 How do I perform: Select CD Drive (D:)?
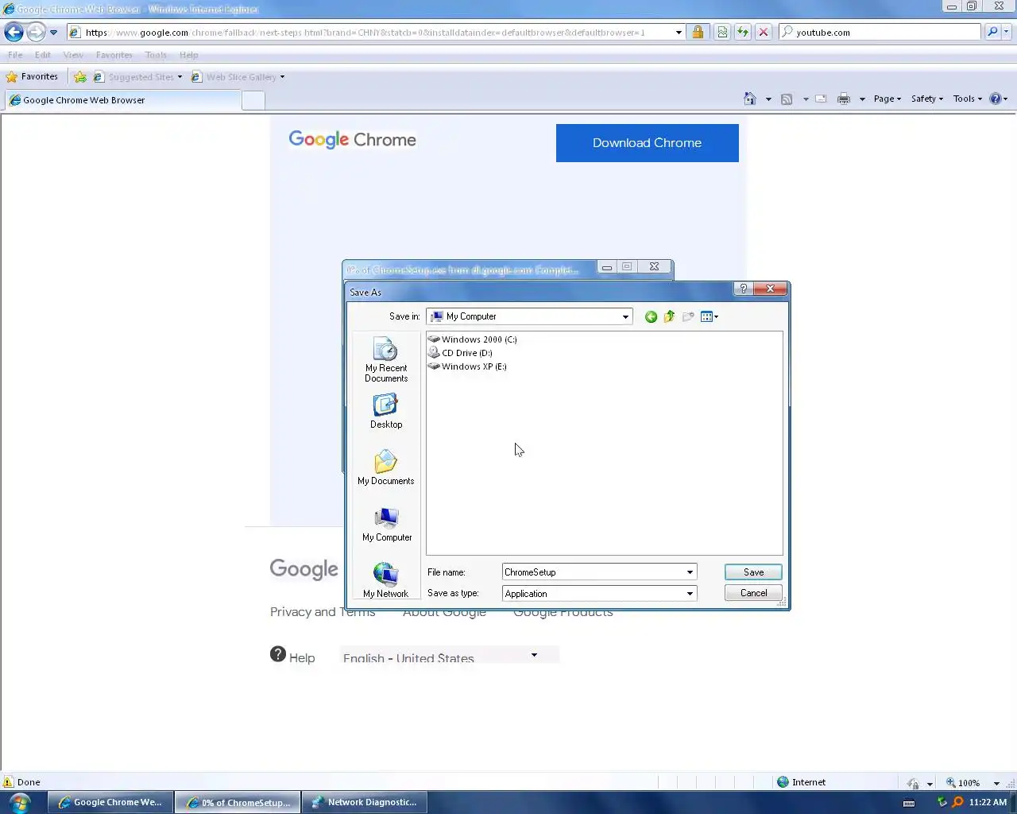click(460, 353)
